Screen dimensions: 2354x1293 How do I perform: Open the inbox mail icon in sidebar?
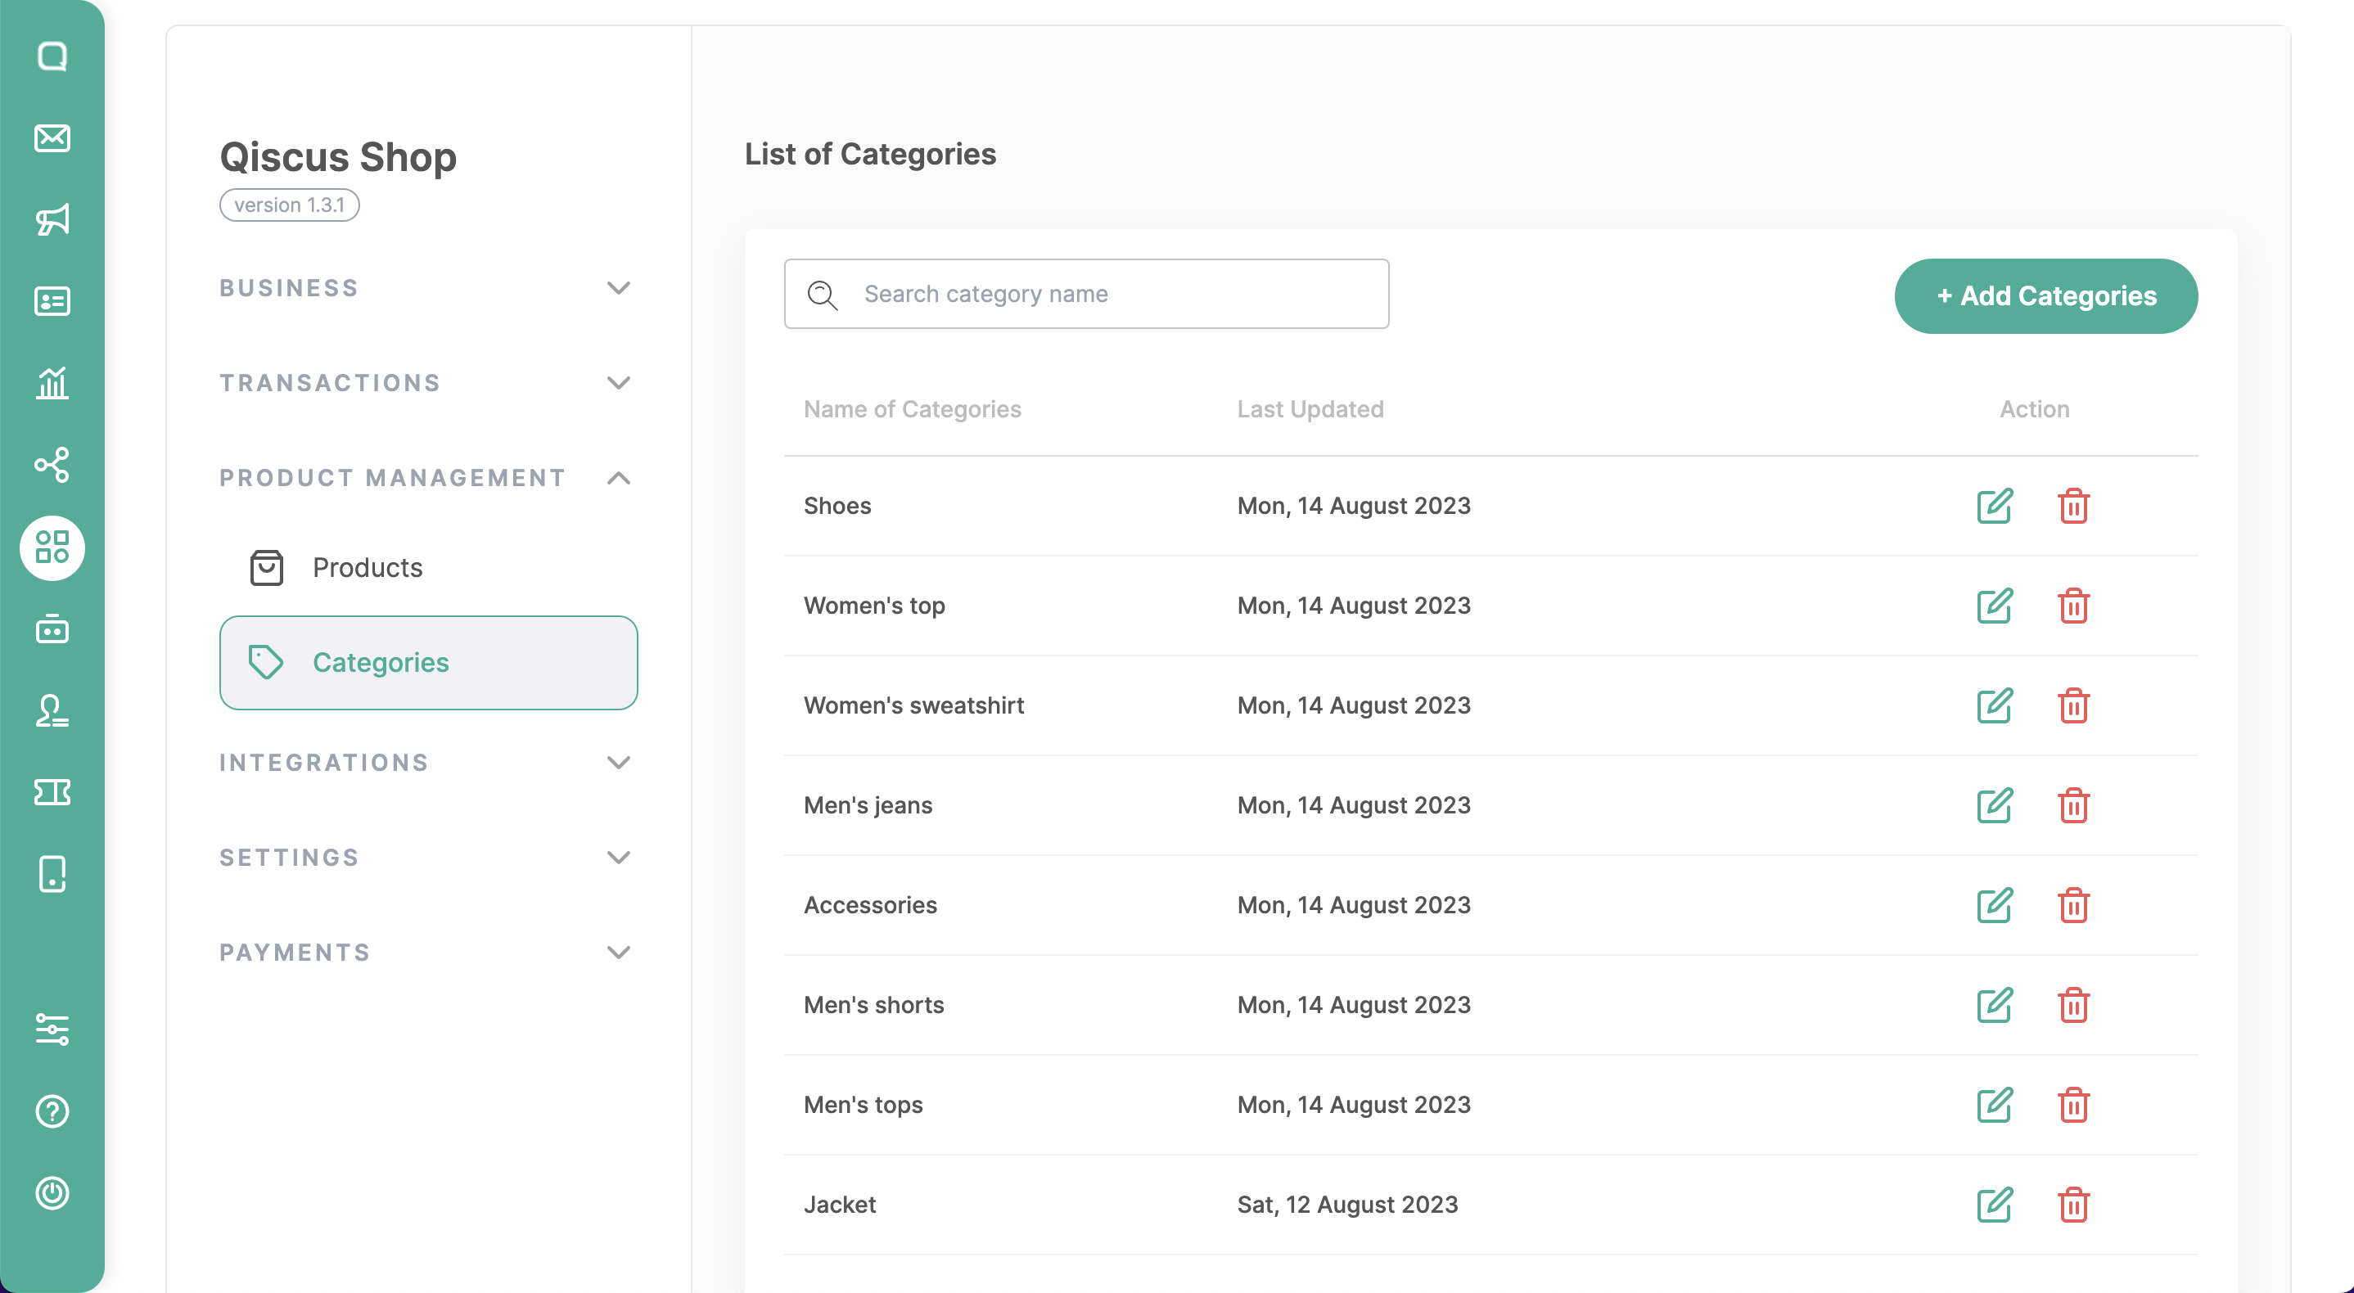[x=52, y=138]
